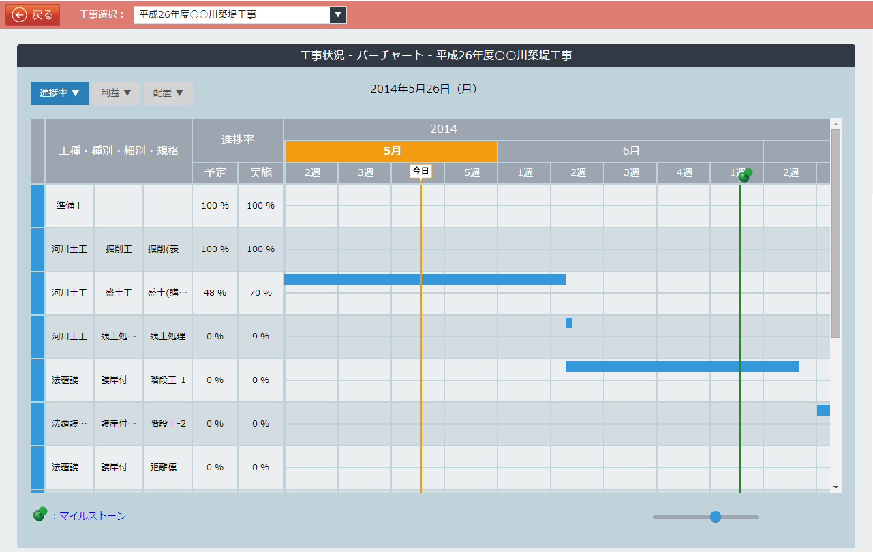Screen dimensions: 873x552
Task: Click the scrollbar up arrow
Action: point(836,123)
